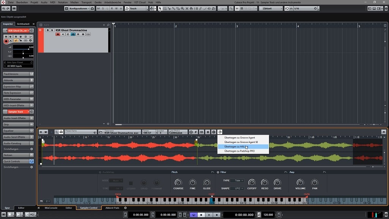The image size is (389, 219).
Task: Switch to the Akkord-Pads tab
Action: (x=112, y=208)
